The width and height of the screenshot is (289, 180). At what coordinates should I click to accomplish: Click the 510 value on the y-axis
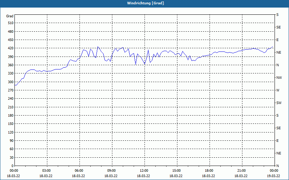coord(11,23)
